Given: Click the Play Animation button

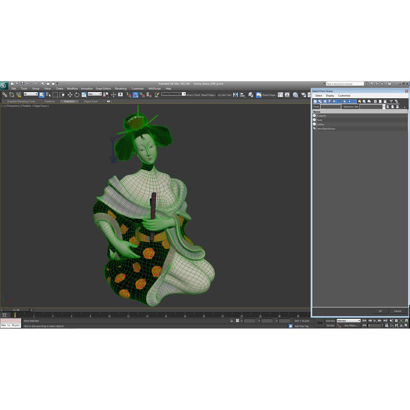Looking at the screenshot, I should 375,320.
